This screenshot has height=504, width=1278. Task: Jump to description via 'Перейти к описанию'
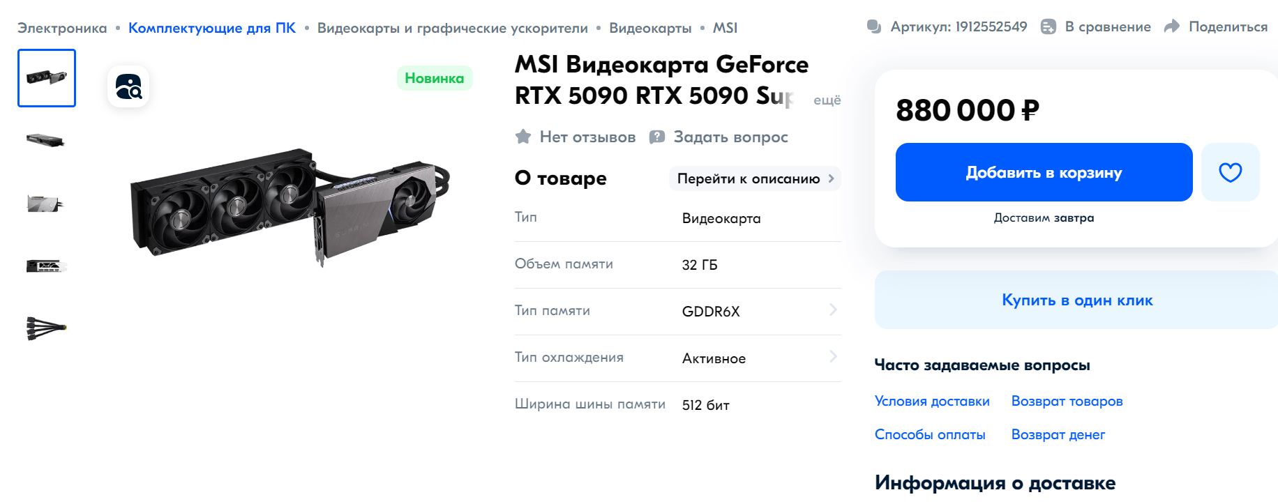pos(755,178)
